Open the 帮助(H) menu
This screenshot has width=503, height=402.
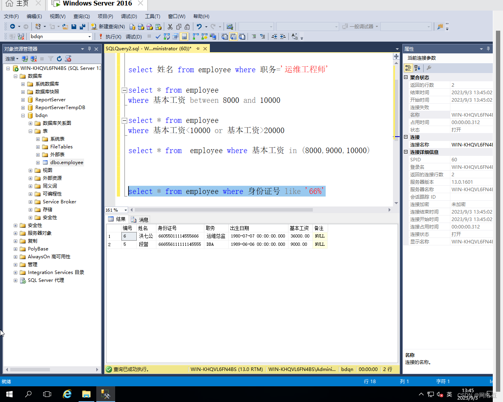tap(201, 16)
